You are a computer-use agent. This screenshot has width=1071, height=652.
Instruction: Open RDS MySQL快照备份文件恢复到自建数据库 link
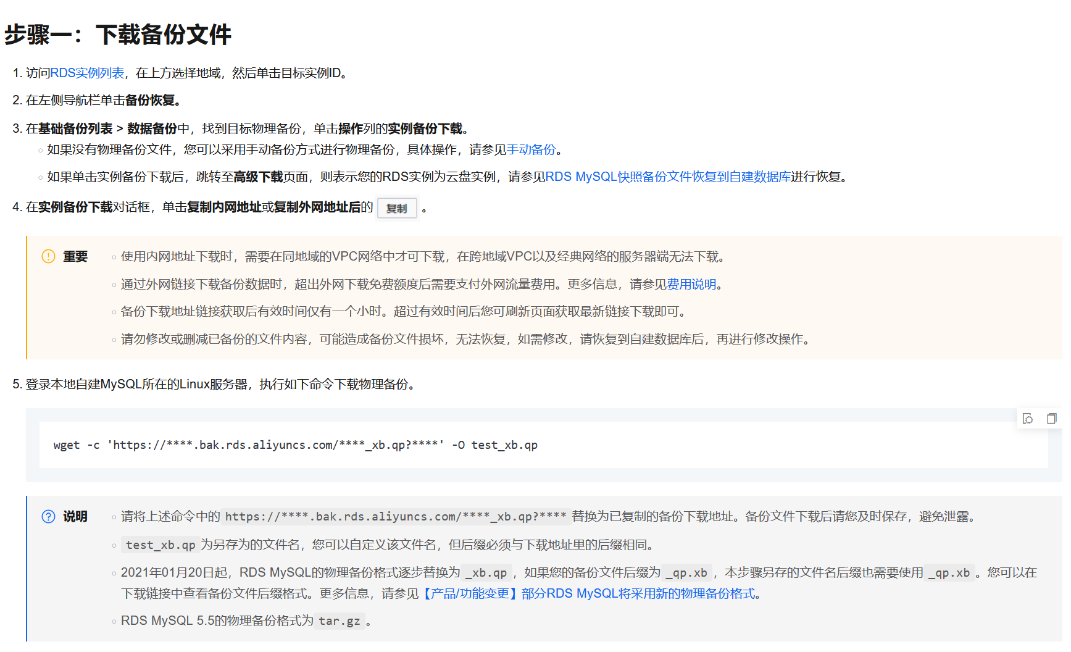668,177
